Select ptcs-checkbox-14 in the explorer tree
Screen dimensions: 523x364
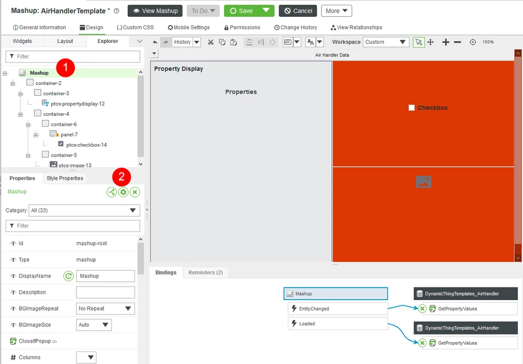[86, 145]
